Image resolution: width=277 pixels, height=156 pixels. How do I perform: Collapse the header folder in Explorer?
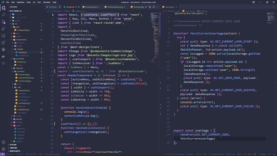(x=20, y=49)
